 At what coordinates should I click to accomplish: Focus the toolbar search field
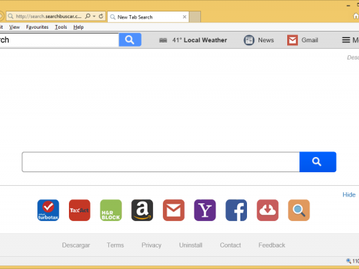59,40
